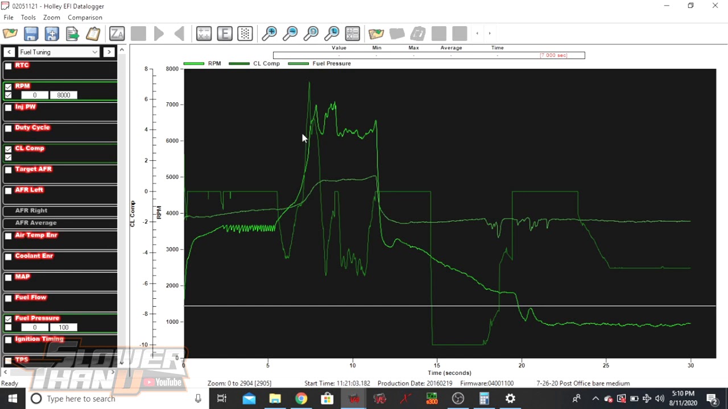
Task: Click the Windows Start button
Action: 13,399
